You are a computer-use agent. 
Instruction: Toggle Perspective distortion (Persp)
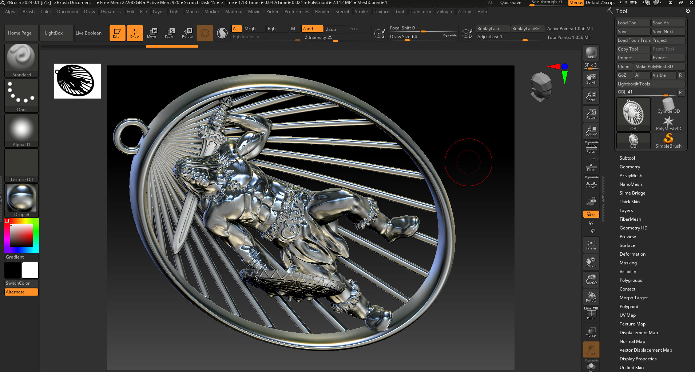pyautogui.click(x=591, y=148)
